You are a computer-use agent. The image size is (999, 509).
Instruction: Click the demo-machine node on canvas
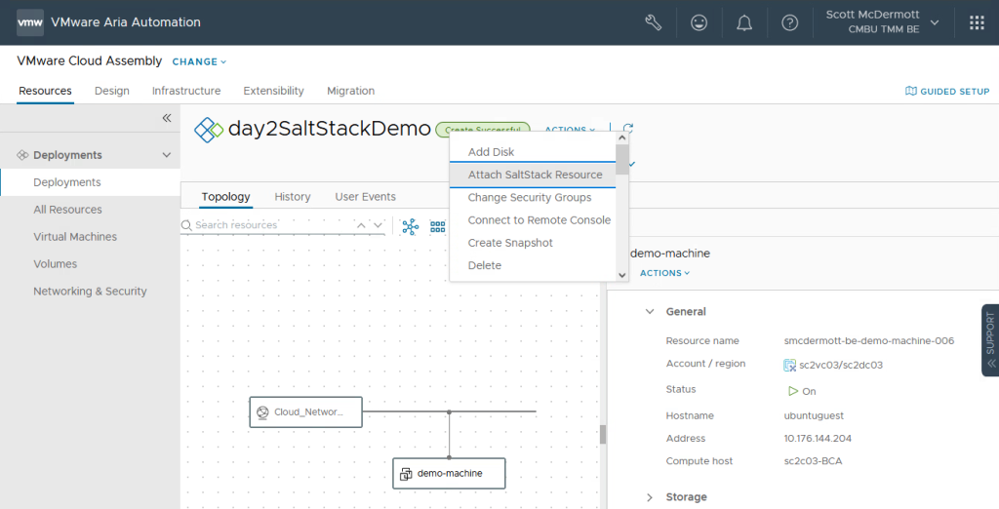[x=449, y=474]
